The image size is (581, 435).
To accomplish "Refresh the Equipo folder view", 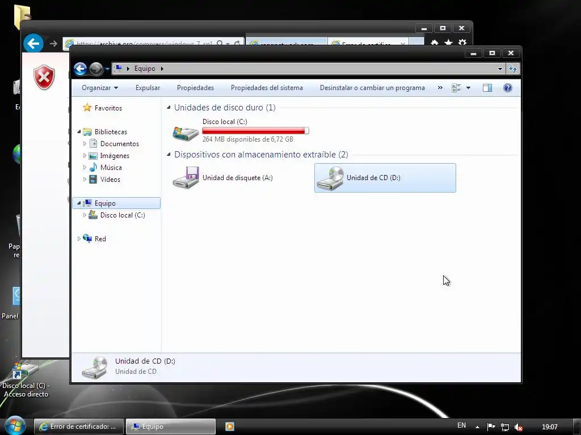I will click(513, 69).
